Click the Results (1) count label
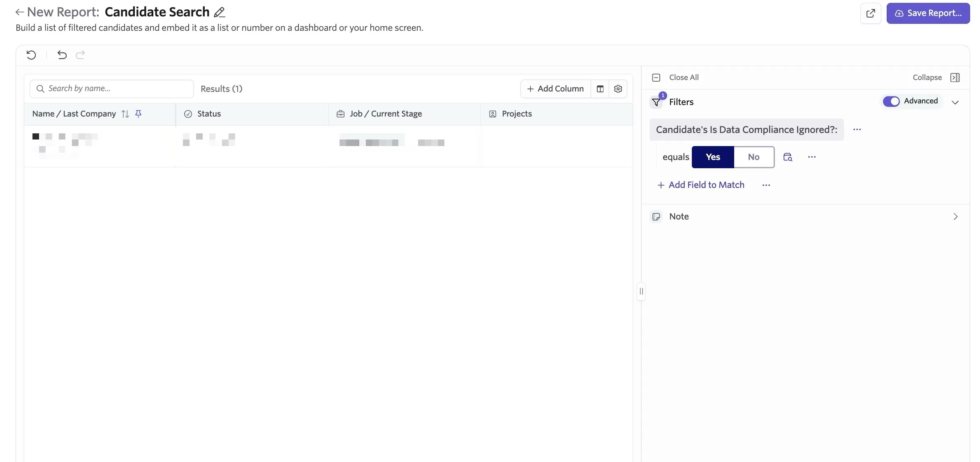The width and height of the screenshot is (980, 462). [x=222, y=89]
